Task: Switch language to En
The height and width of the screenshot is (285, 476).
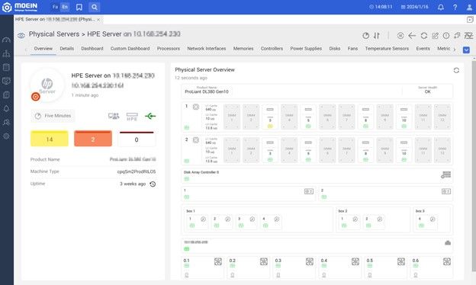Action: pyautogui.click(x=65, y=7)
